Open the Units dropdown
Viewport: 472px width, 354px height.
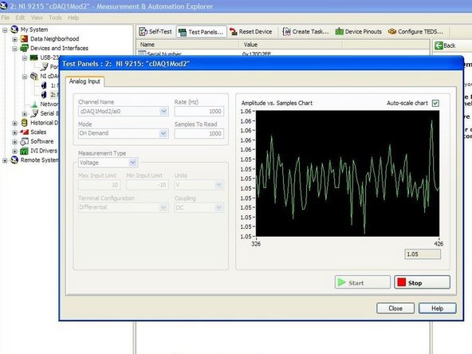(218, 184)
